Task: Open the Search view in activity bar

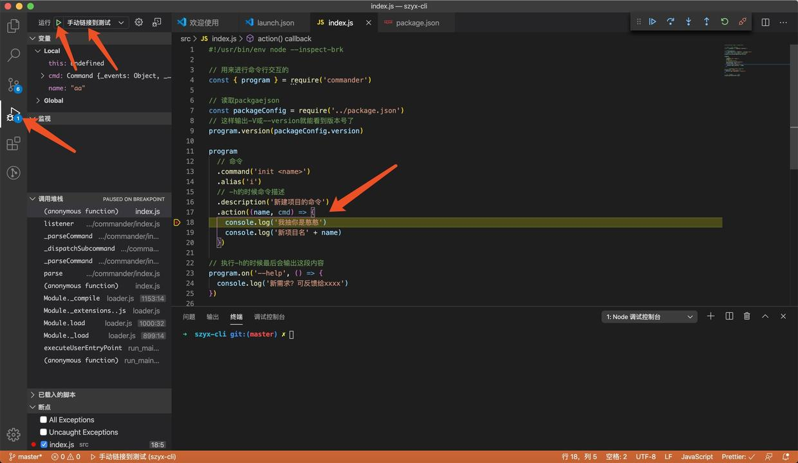Action: pos(13,55)
